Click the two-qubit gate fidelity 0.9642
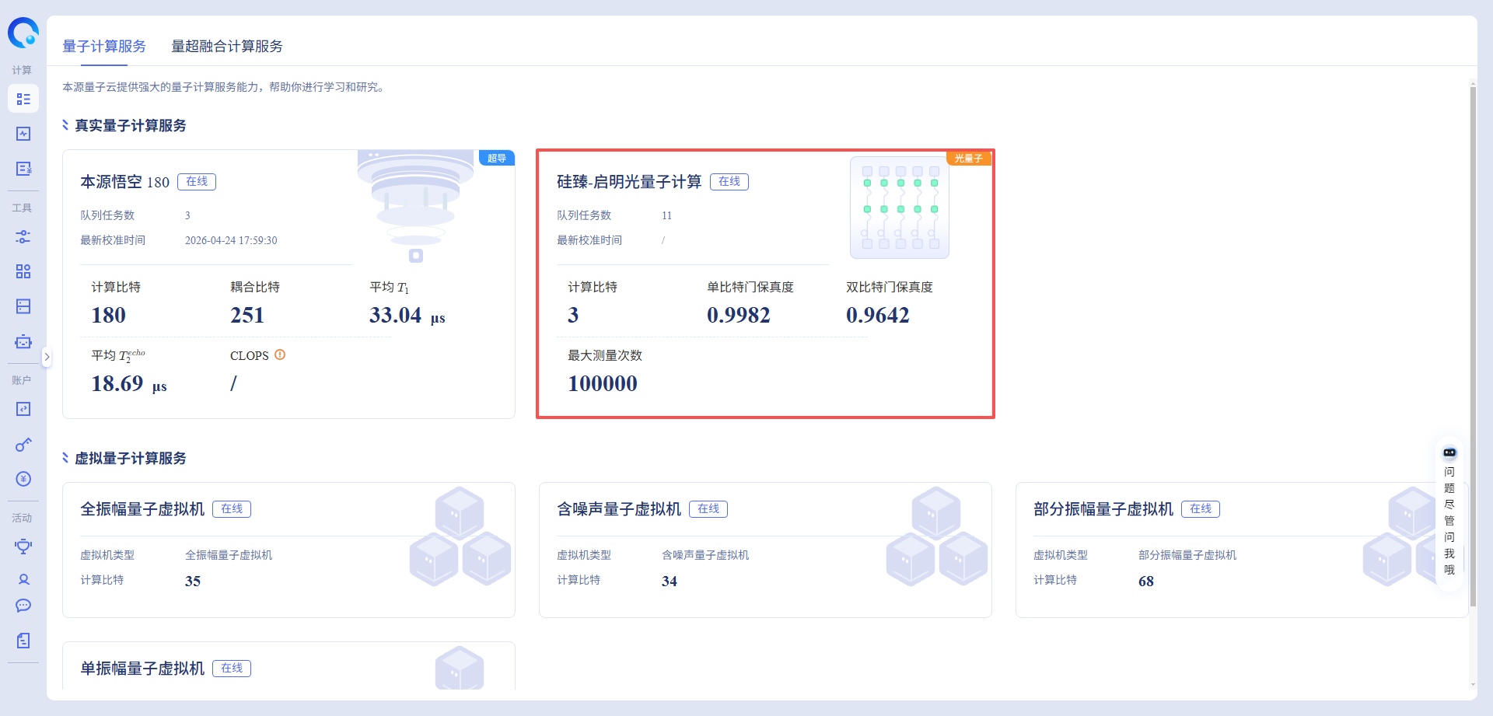 pyautogui.click(x=878, y=315)
